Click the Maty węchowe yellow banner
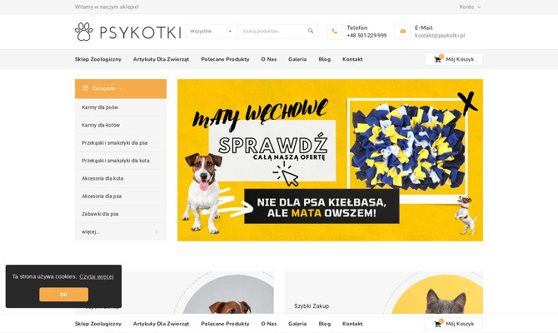Screen dimensions: 558x333 [x=331, y=160]
